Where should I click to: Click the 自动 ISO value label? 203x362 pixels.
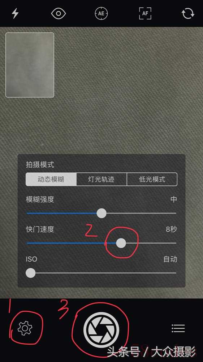170,259
